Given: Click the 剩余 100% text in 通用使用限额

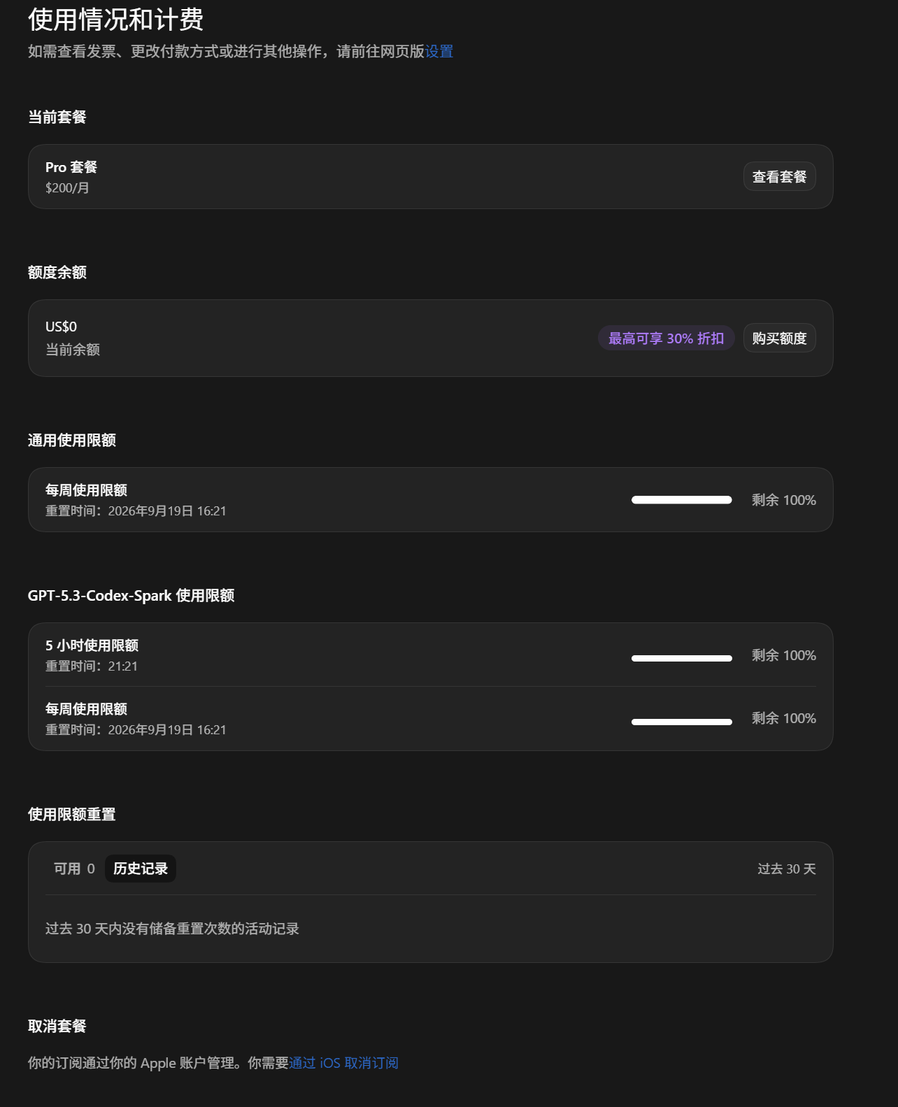Looking at the screenshot, I should click(784, 500).
